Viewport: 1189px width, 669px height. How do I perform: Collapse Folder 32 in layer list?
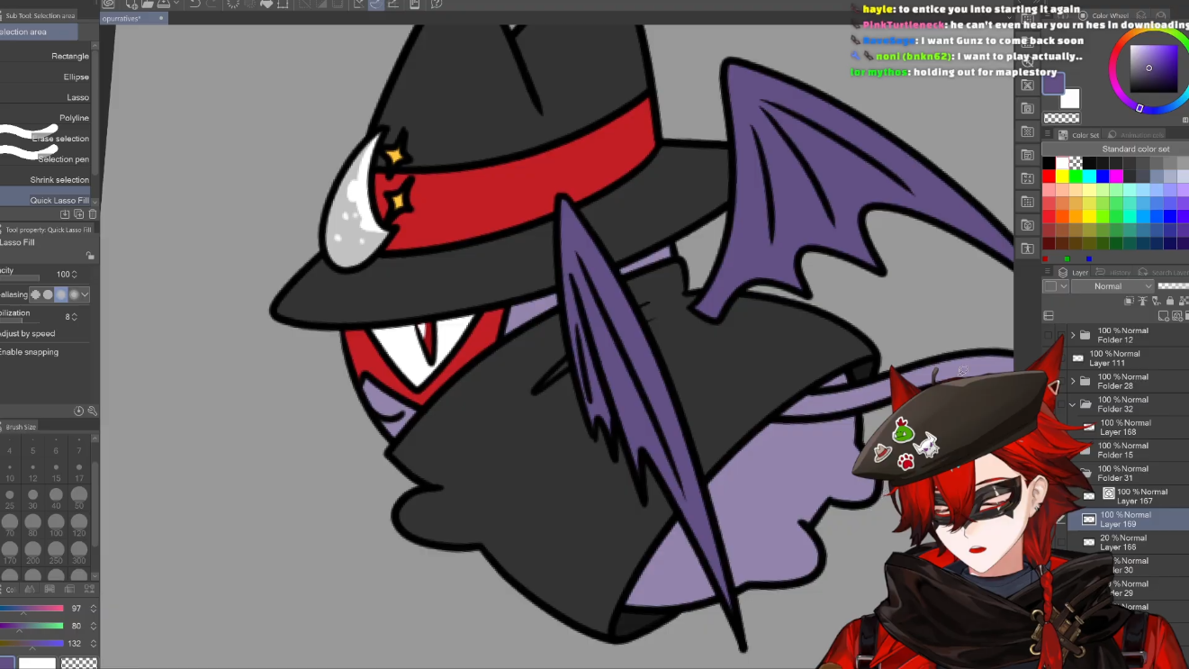click(x=1073, y=404)
